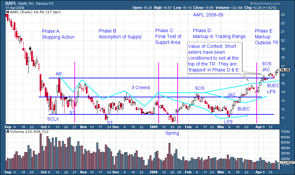Click the SOS label above the February peak
This screenshot has width=295, height=175.
tap(200, 88)
